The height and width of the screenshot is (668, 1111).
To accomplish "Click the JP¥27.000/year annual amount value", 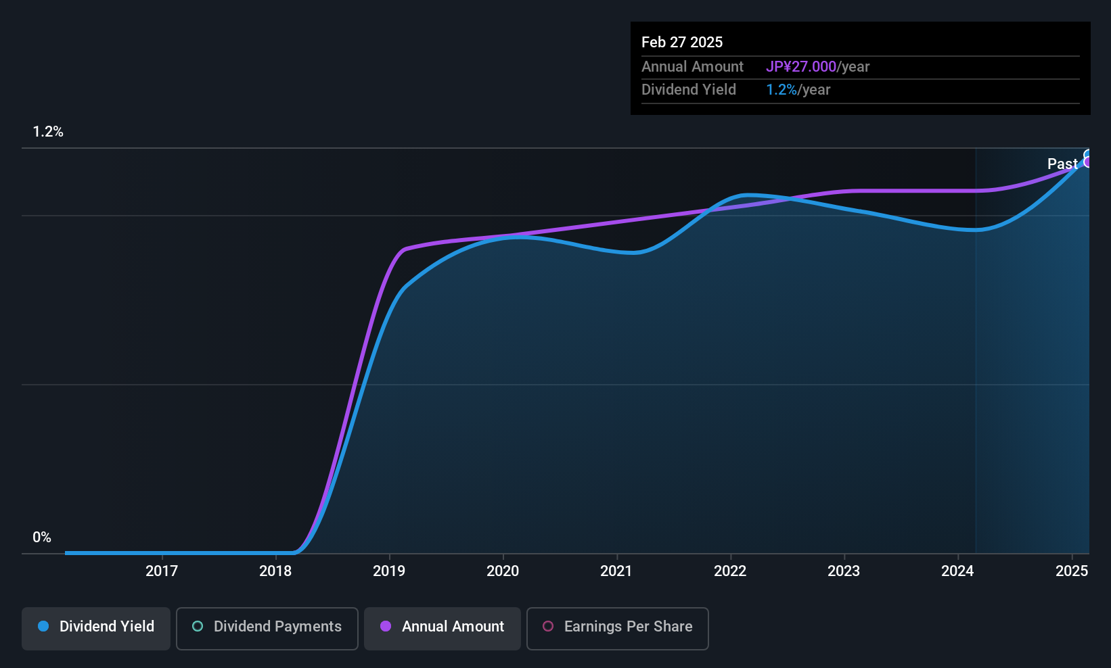I will click(817, 67).
